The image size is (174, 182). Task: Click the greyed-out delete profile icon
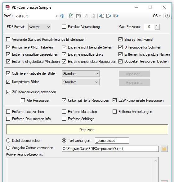point(93,16)
